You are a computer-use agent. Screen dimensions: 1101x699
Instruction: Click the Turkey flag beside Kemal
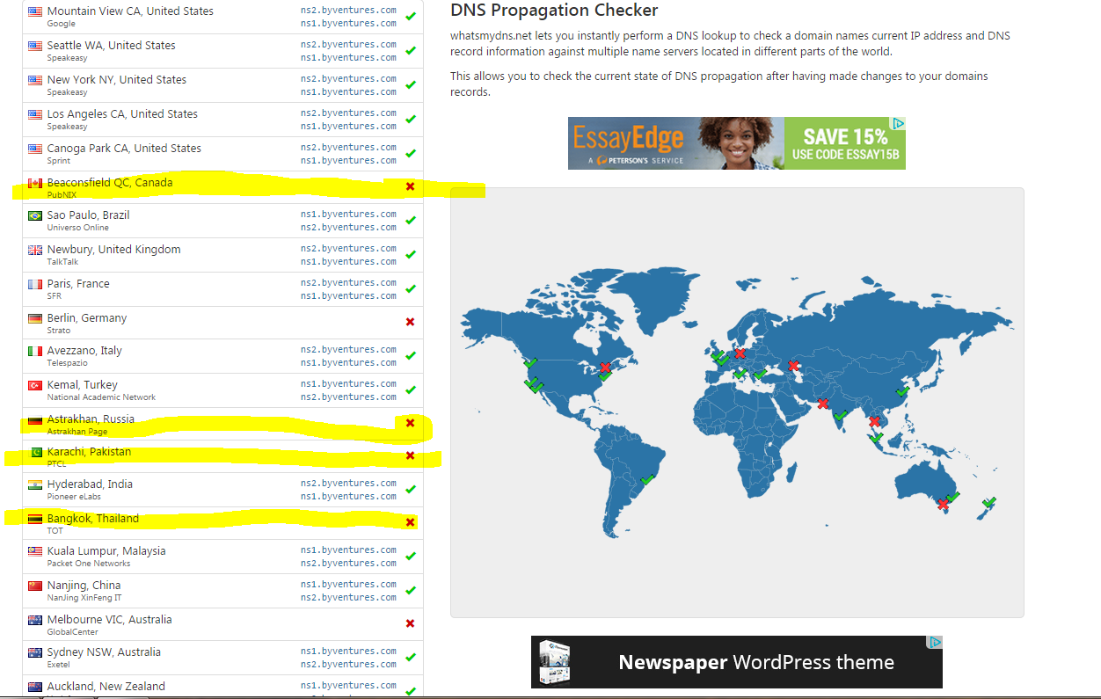point(35,386)
